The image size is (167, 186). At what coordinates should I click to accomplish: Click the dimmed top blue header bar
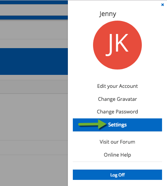coord(34,2)
